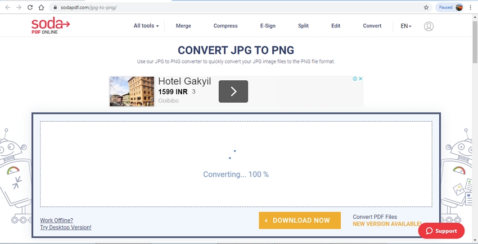Click the ad info icon

click(x=355, y=79)
